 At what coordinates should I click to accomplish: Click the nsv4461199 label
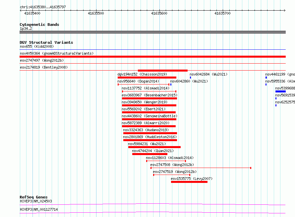(x=280, y=74)
